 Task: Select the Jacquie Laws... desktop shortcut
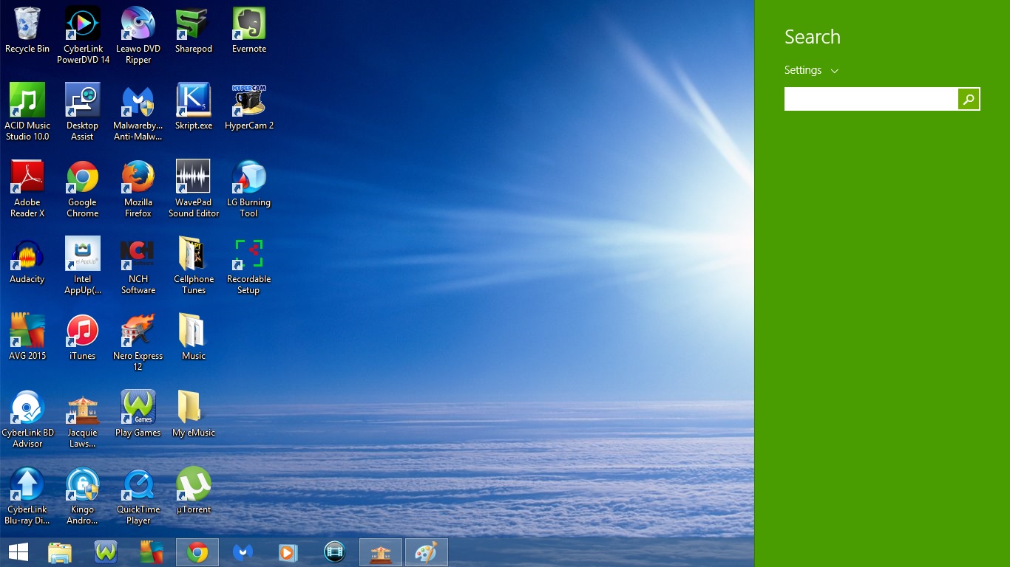pyautogui.click(x=83, y=419)
